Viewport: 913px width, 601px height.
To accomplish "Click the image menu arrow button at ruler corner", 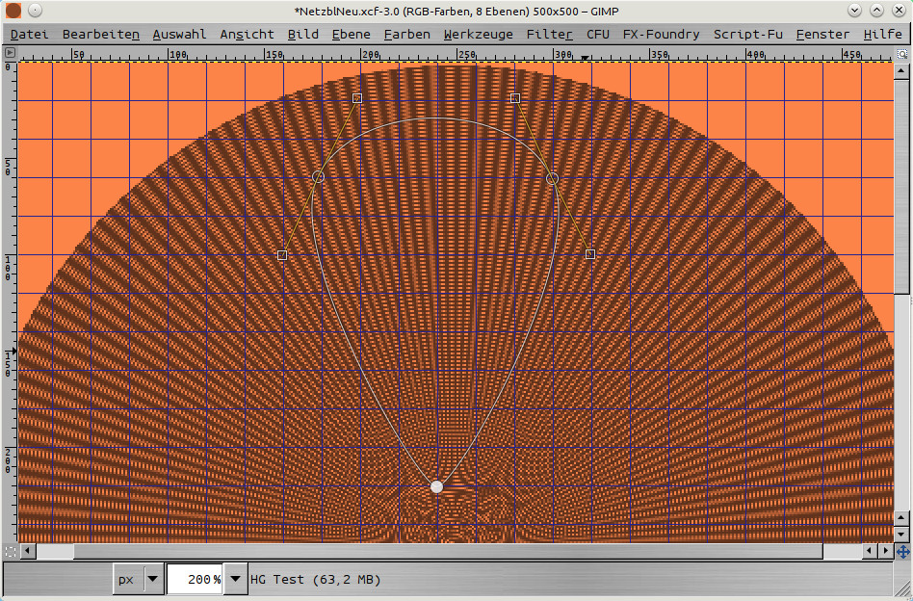I will point(10,54).
